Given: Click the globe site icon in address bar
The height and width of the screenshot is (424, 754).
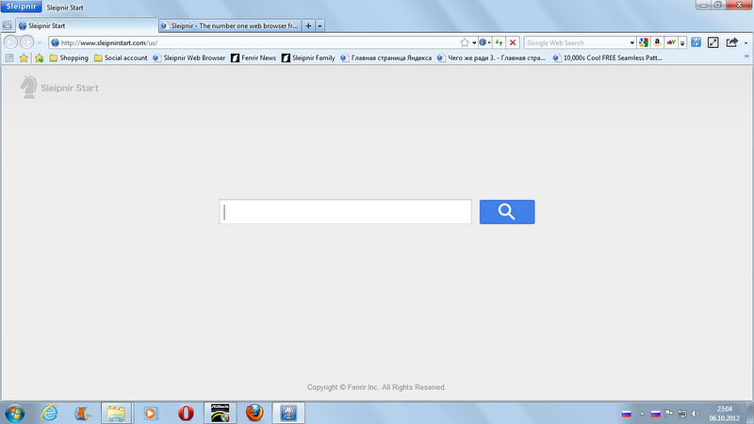Looking at the screenshot, I should coord(55,42).
